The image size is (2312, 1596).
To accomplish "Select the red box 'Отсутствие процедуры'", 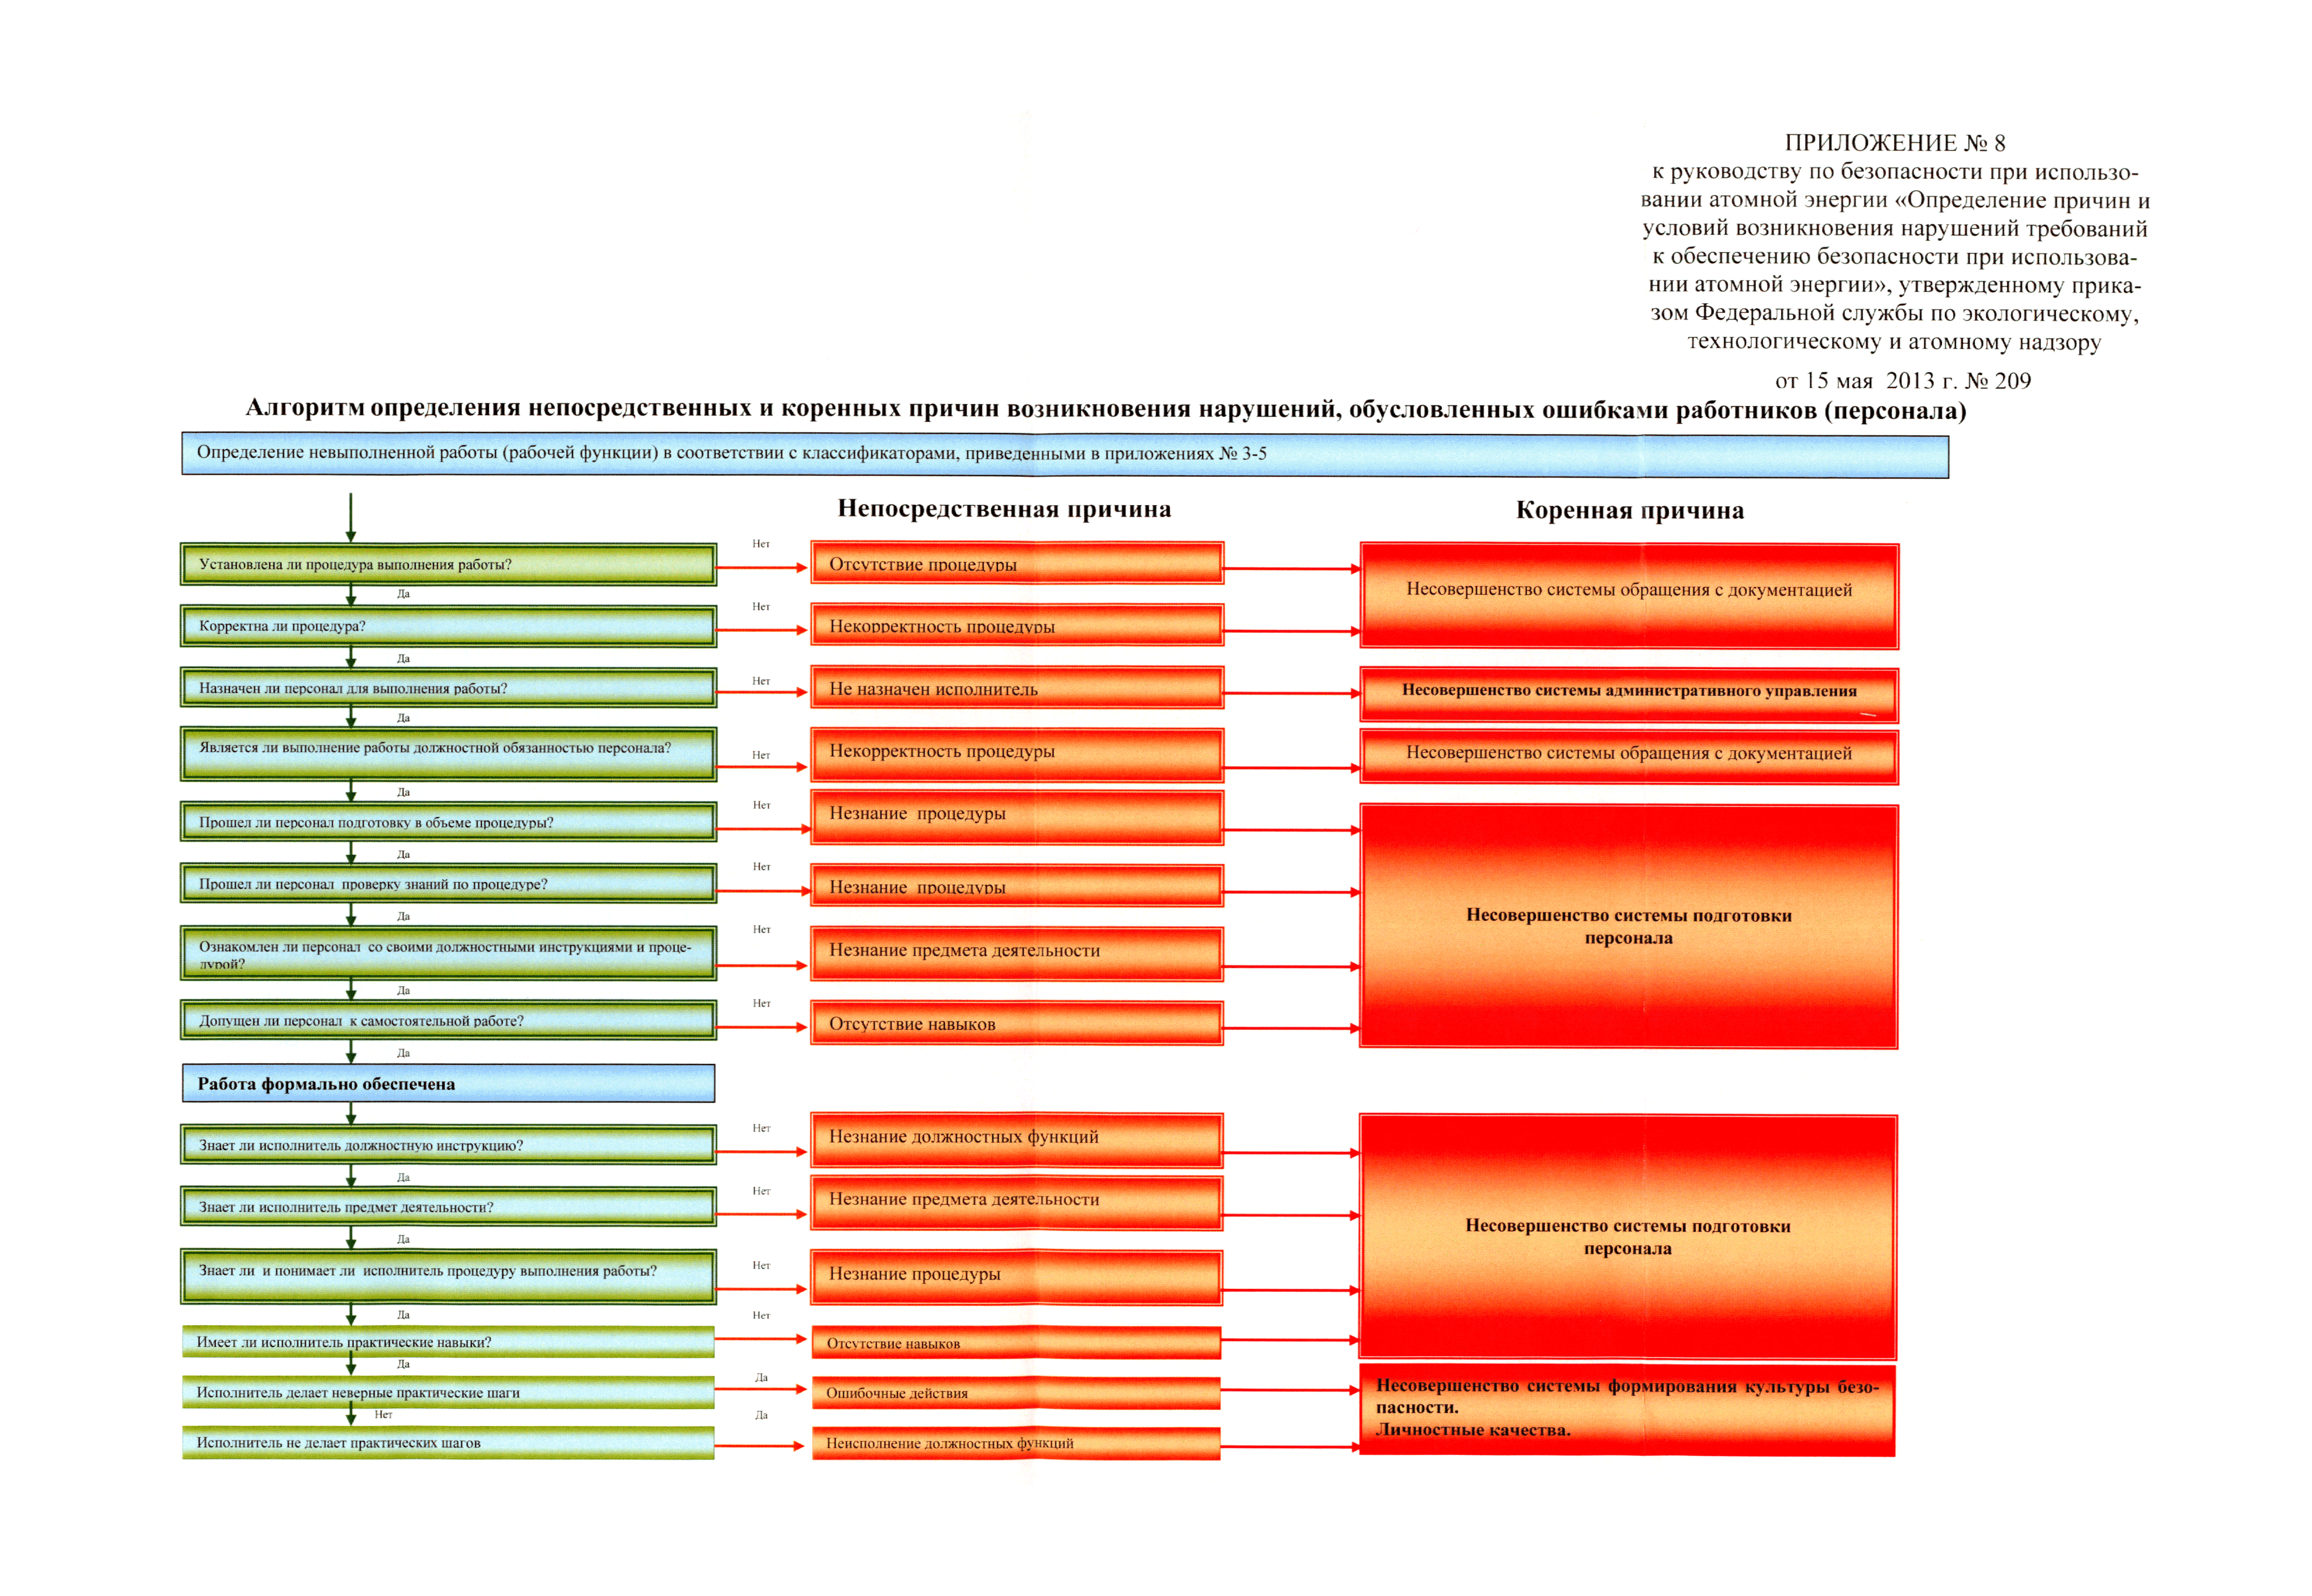I will (x=1017, y=563).
